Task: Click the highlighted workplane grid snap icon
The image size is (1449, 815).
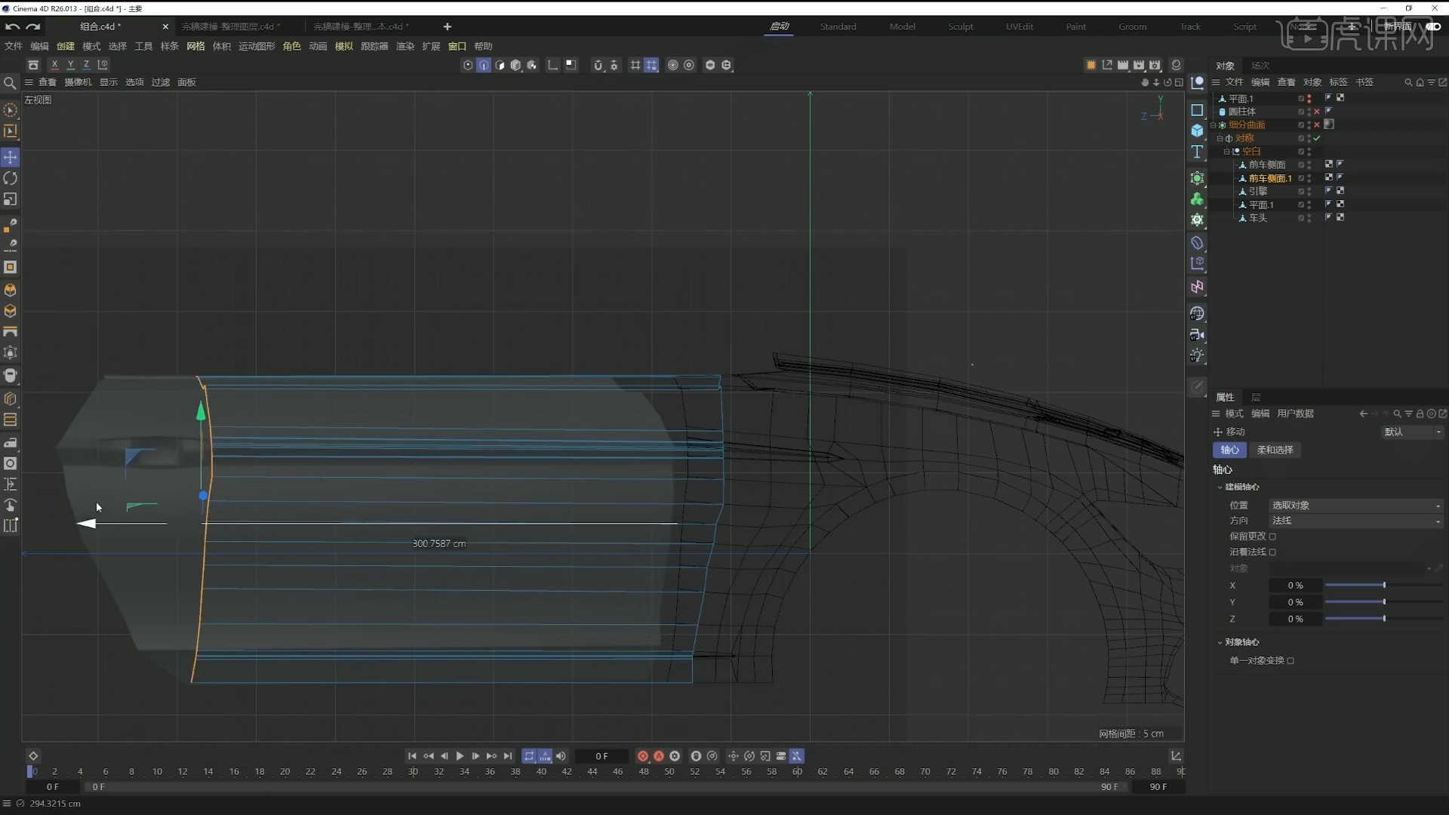Action: pyautogui.click(x=651, y=65)
